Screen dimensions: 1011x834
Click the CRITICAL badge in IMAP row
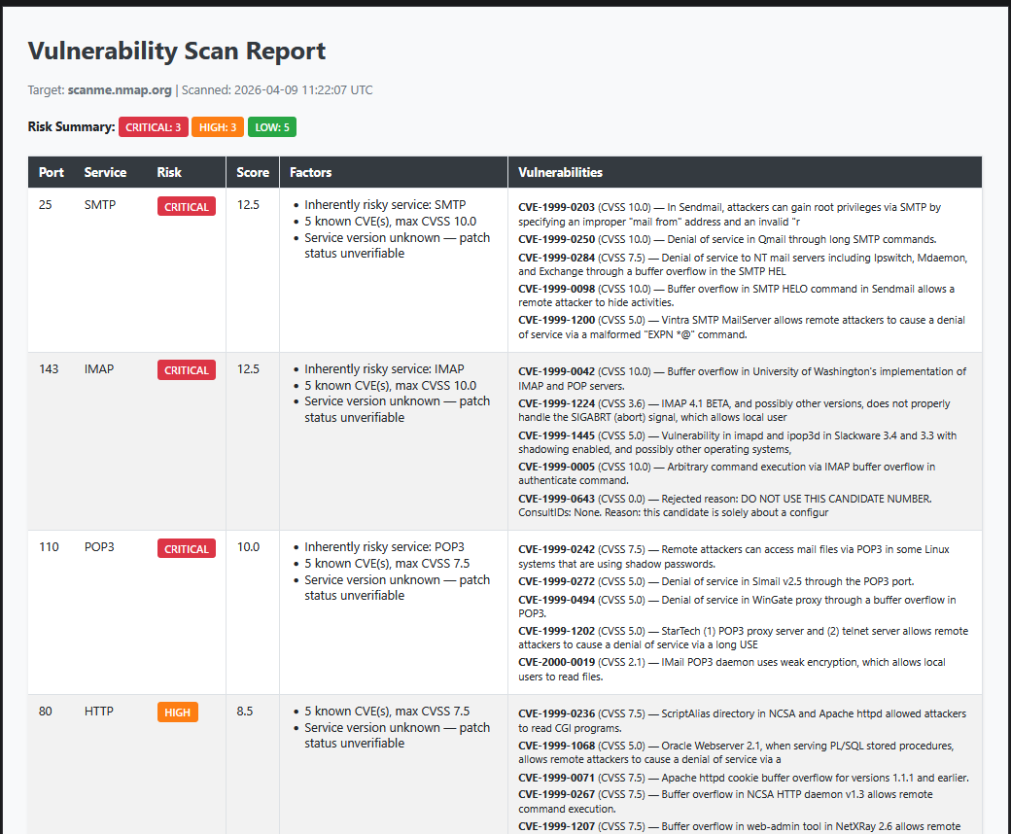[187, 370]
